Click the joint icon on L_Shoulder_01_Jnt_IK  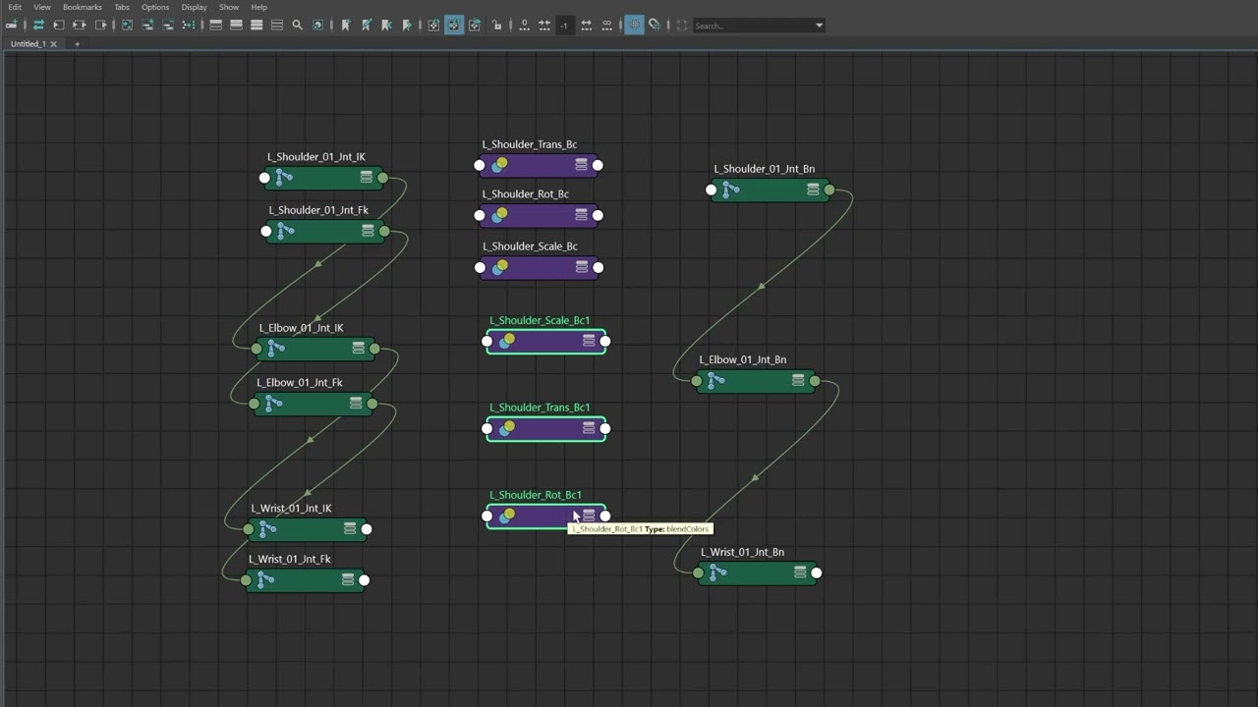click(x=284, y=178)
